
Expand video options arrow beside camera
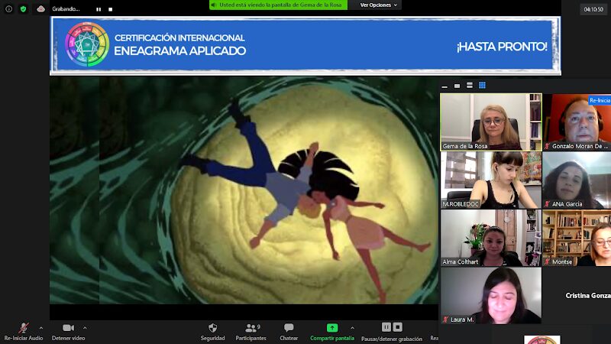(85, 328)
